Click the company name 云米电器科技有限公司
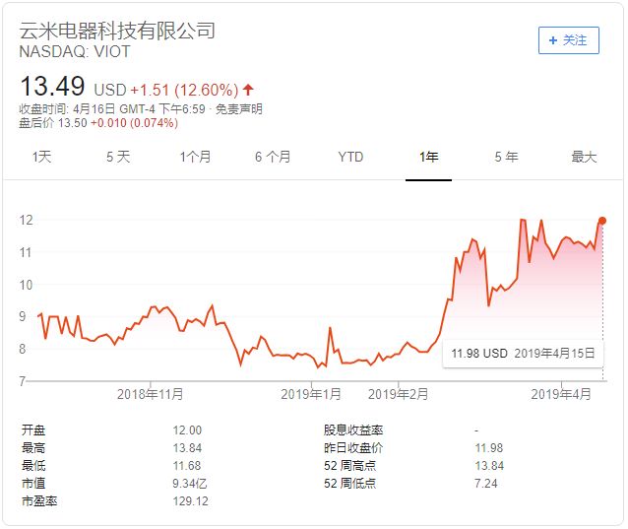628x529 pixels. coord(117,31)
